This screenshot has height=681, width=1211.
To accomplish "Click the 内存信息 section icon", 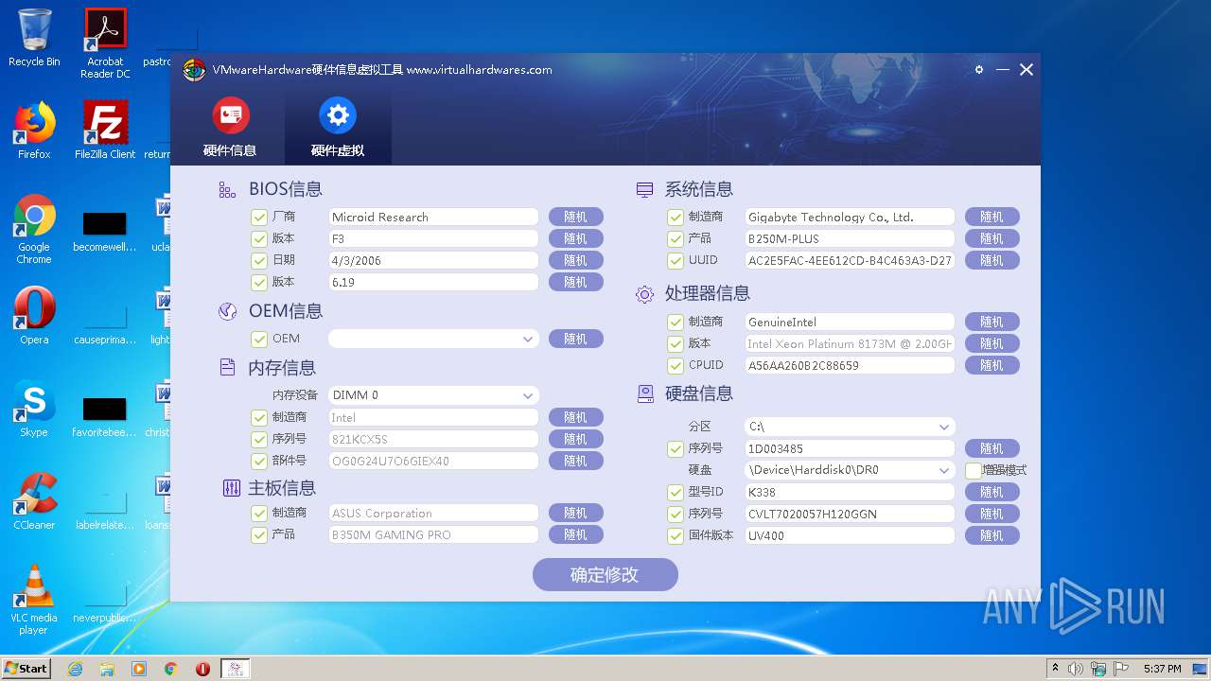I will (227, 367).
